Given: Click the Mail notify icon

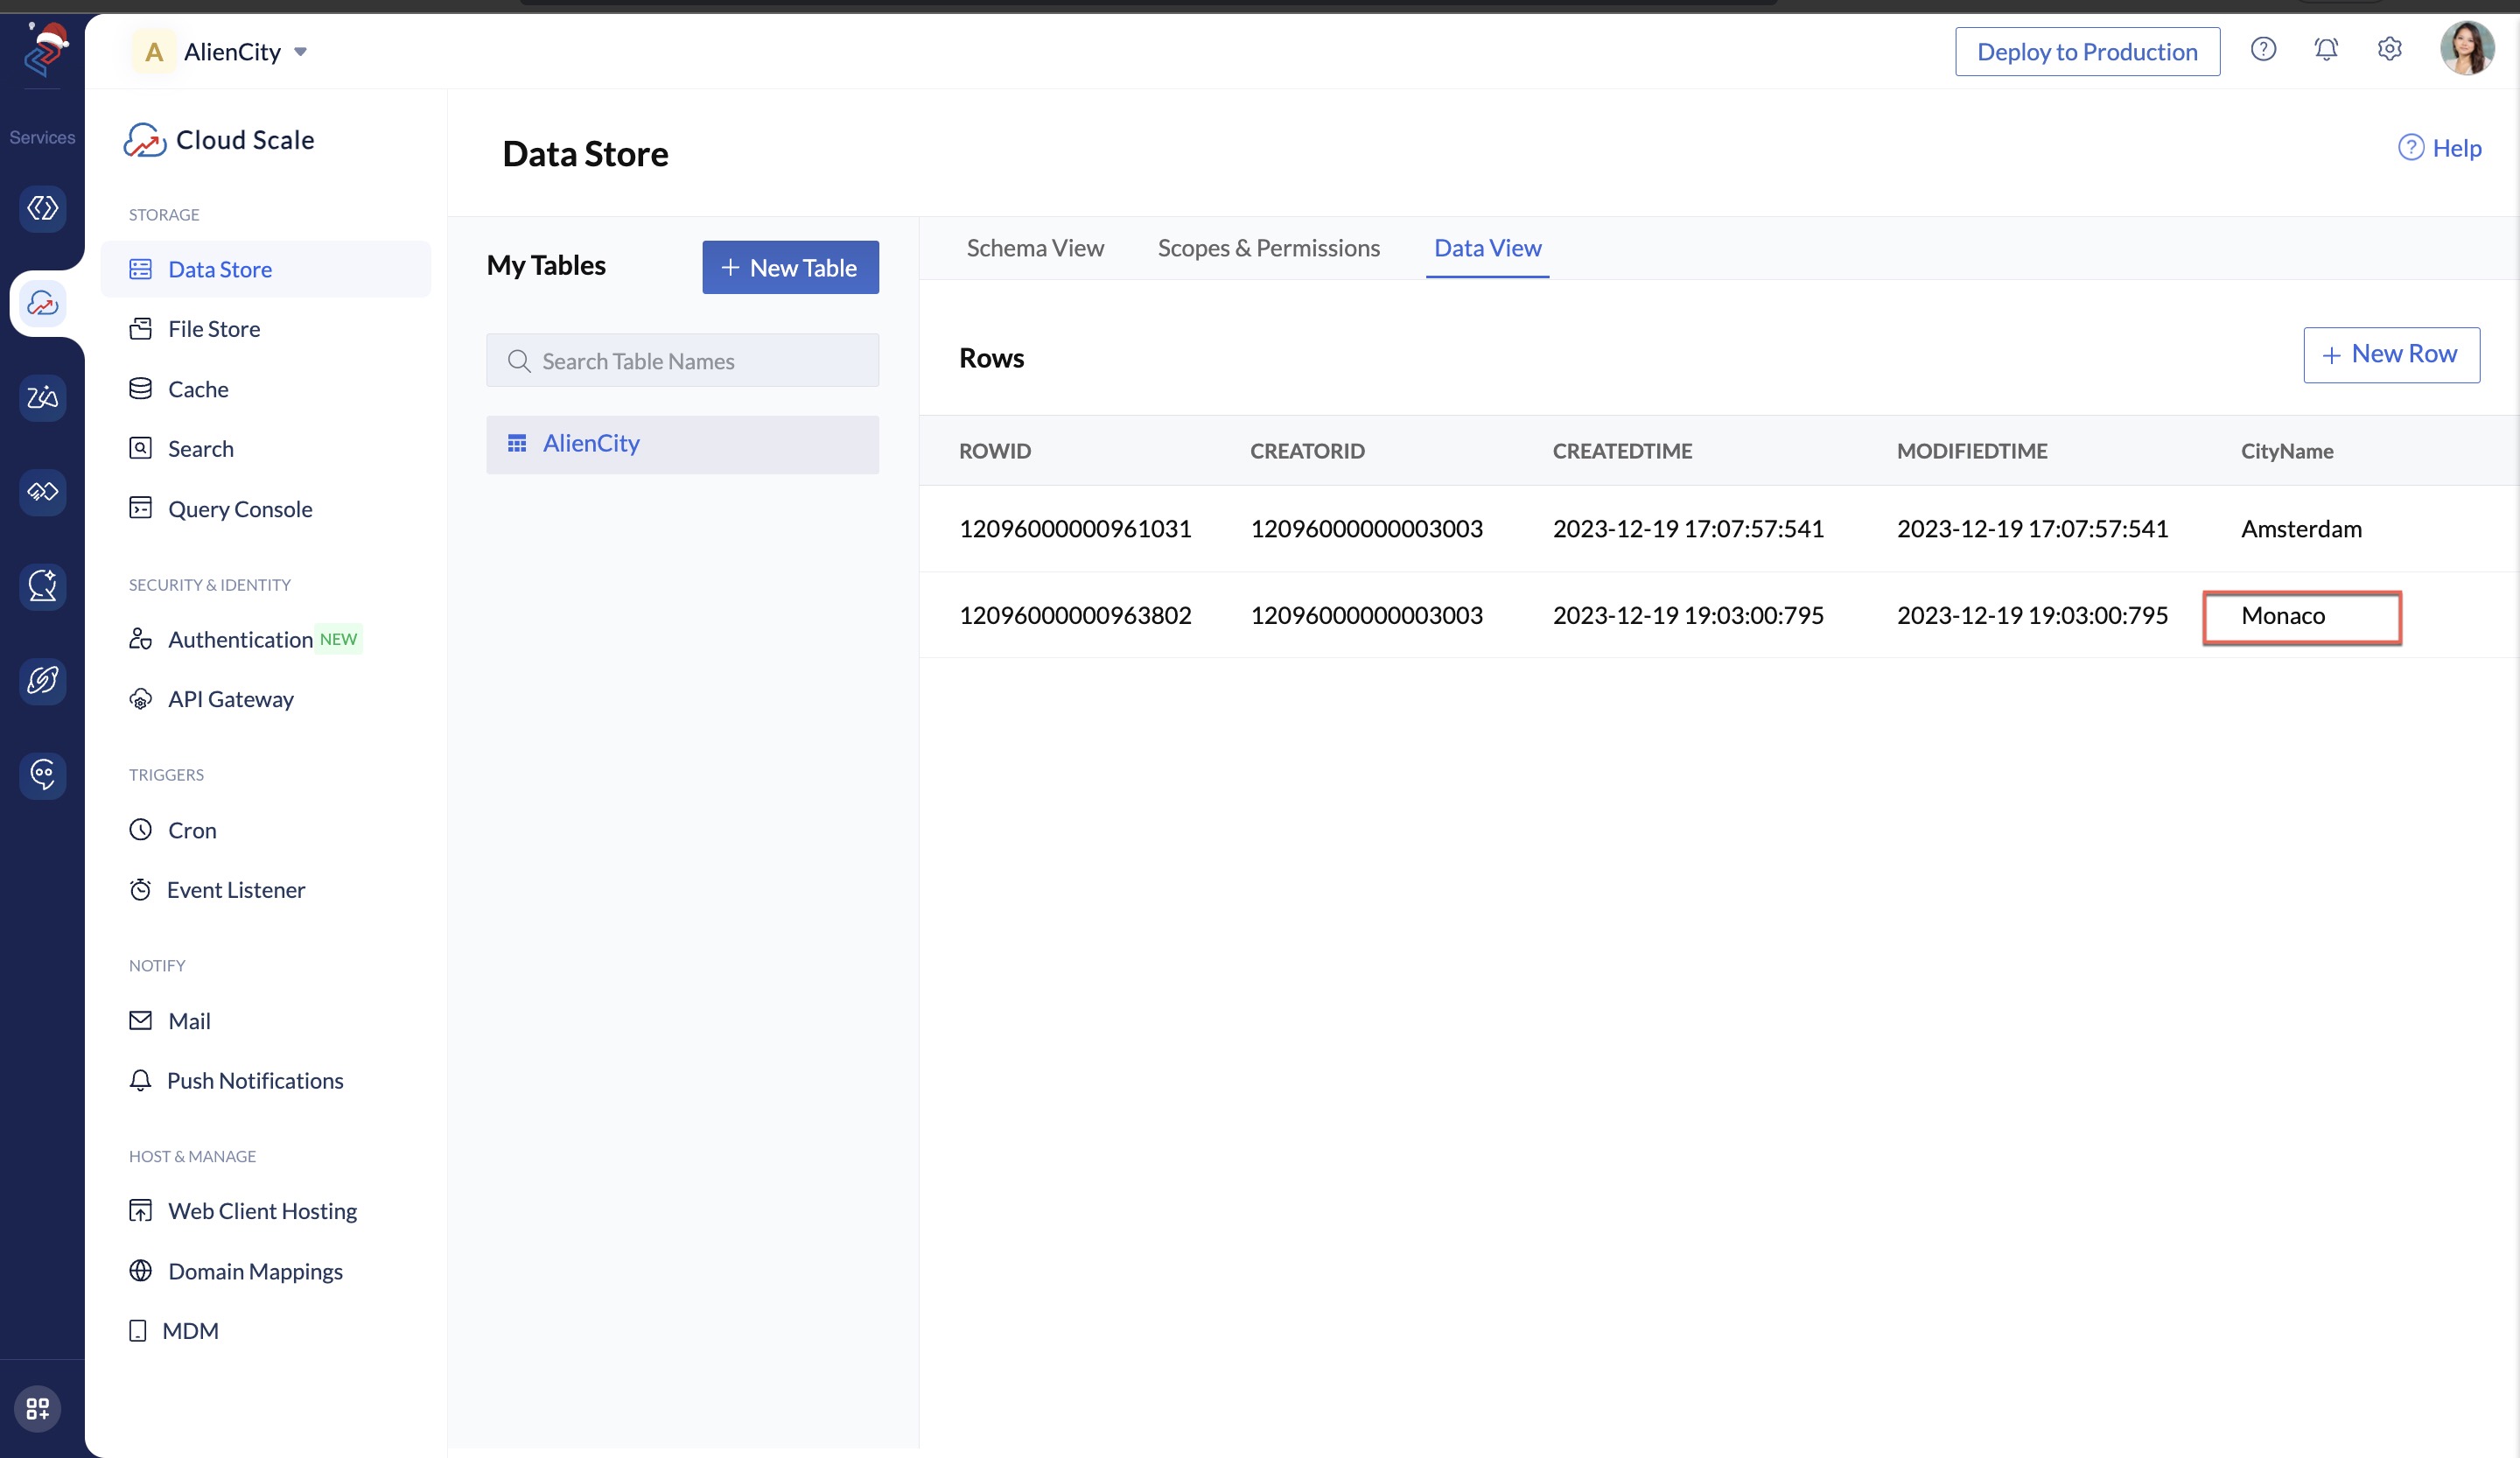Looking at the screenshot, I should pyautogui.click(x=141, y=1020).
